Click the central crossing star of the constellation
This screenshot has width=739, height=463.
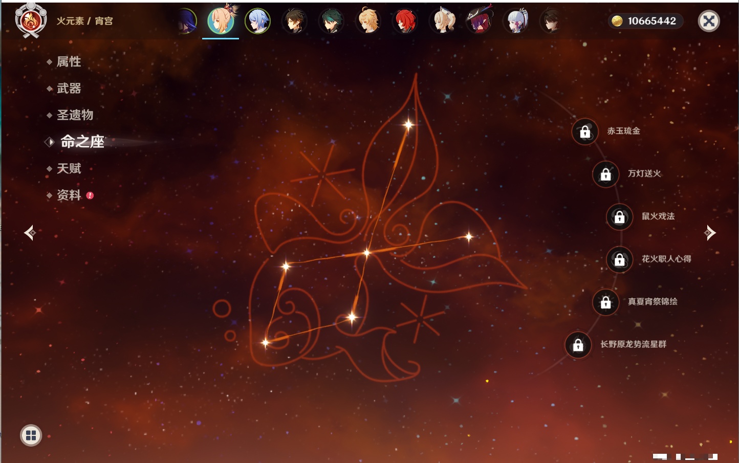366,252
